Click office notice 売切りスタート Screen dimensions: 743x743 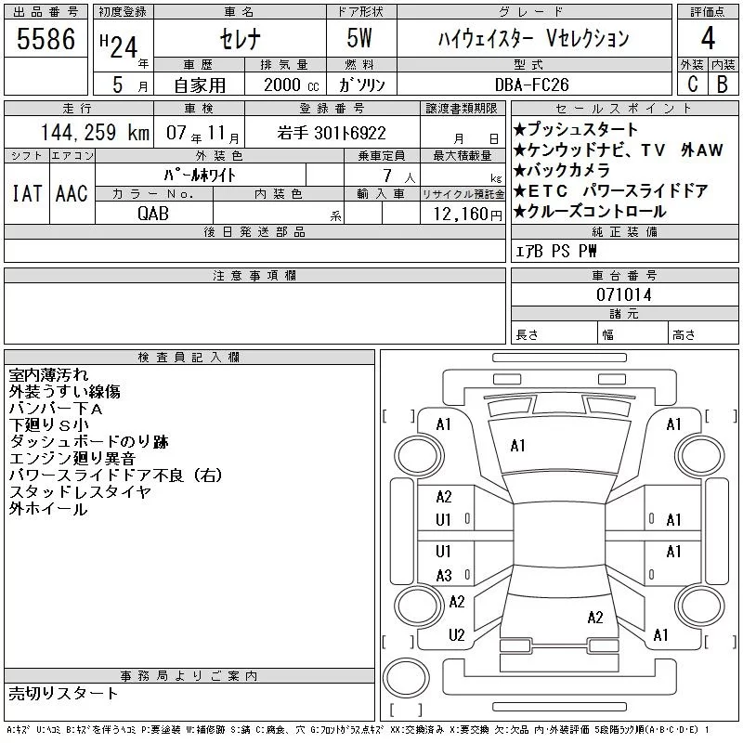tap(63, 693)
